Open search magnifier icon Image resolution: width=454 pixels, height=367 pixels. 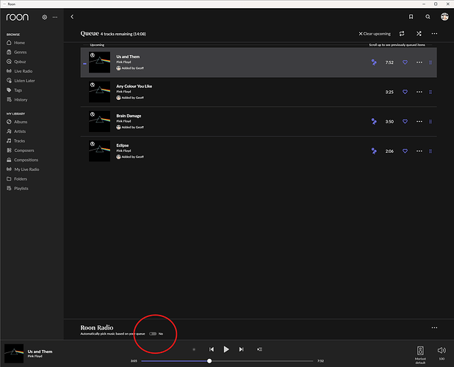tap(428, 17)
